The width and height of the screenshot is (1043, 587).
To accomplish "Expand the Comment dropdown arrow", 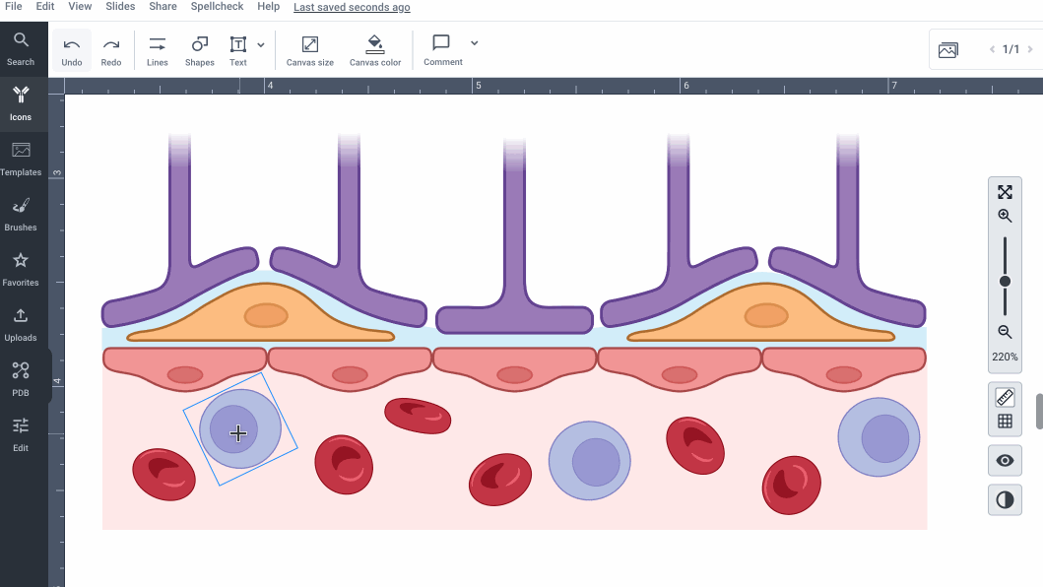I will coord(475,43).
